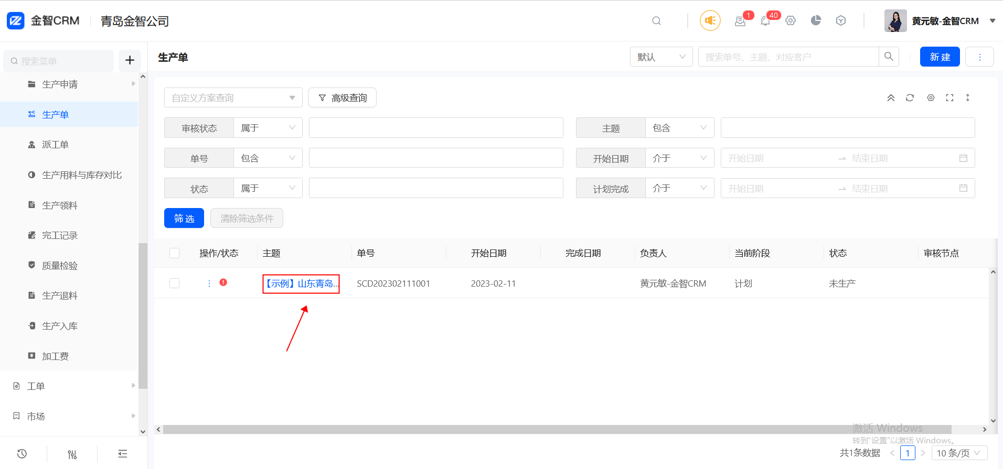Image resolution: width=1003 pixels, height=469 pixels.
Task: Open the 默认 view dropdown
Action: [x=661, y=57]
